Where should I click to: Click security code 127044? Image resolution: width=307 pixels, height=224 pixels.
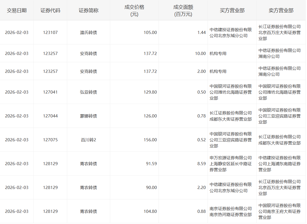click(x=50, y=116)
